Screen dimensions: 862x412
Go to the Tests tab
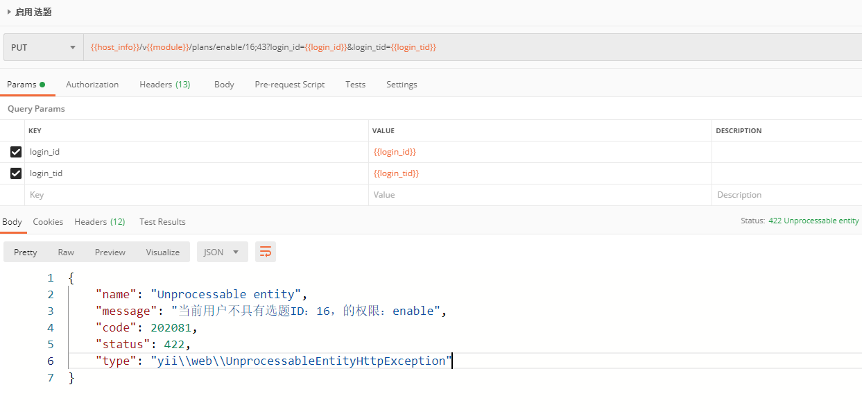tap(355, 85)
